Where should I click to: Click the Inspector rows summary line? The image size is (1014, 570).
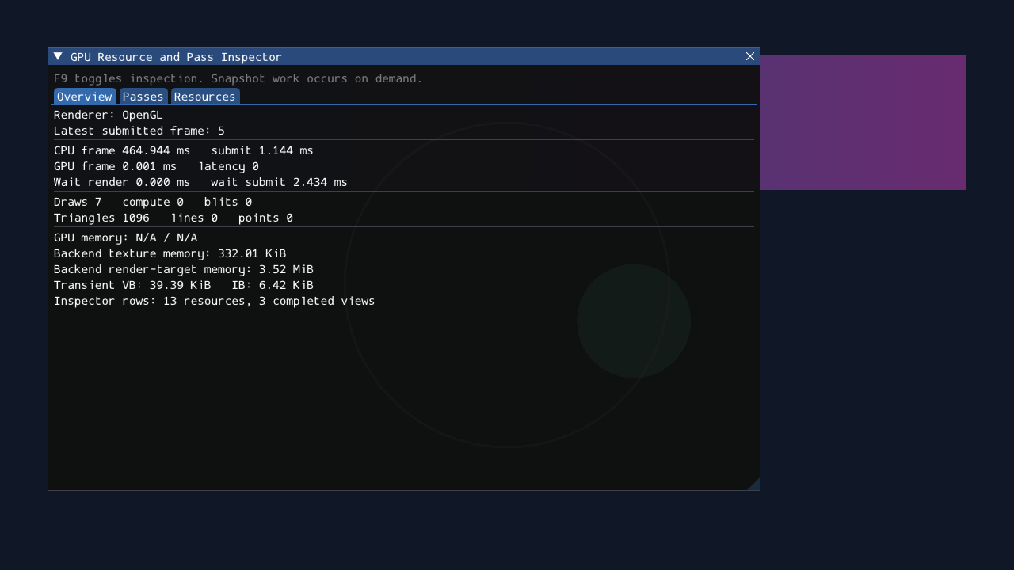pyautogui.click(x=215, y=301)
